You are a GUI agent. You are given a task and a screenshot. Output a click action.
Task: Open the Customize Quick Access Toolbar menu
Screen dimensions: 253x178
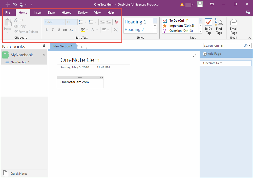click(x=31, y=5)
